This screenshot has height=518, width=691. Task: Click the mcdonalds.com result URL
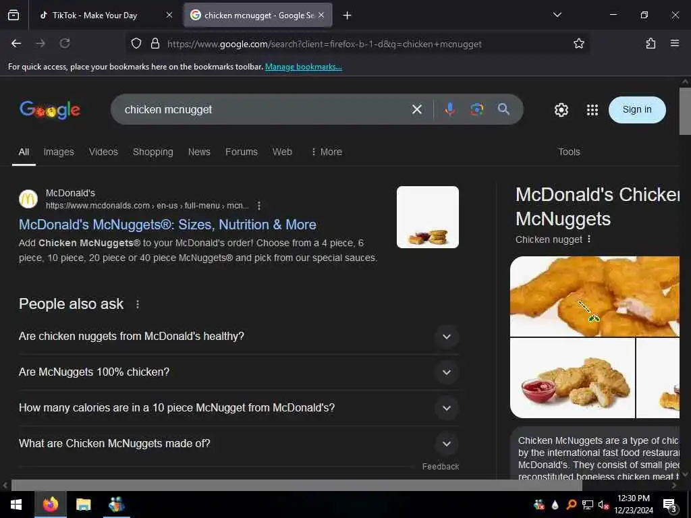147,206
